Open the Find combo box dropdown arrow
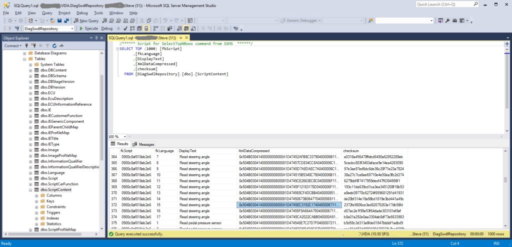The width and height of the screenshot is (512, 247). point(431,20)
